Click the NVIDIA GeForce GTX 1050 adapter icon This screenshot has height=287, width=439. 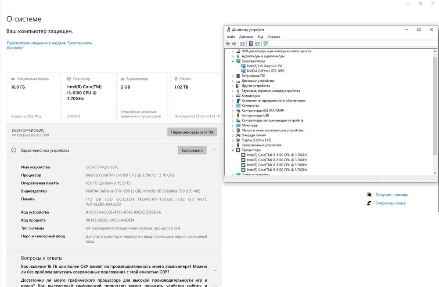click(x=243, y=71)
